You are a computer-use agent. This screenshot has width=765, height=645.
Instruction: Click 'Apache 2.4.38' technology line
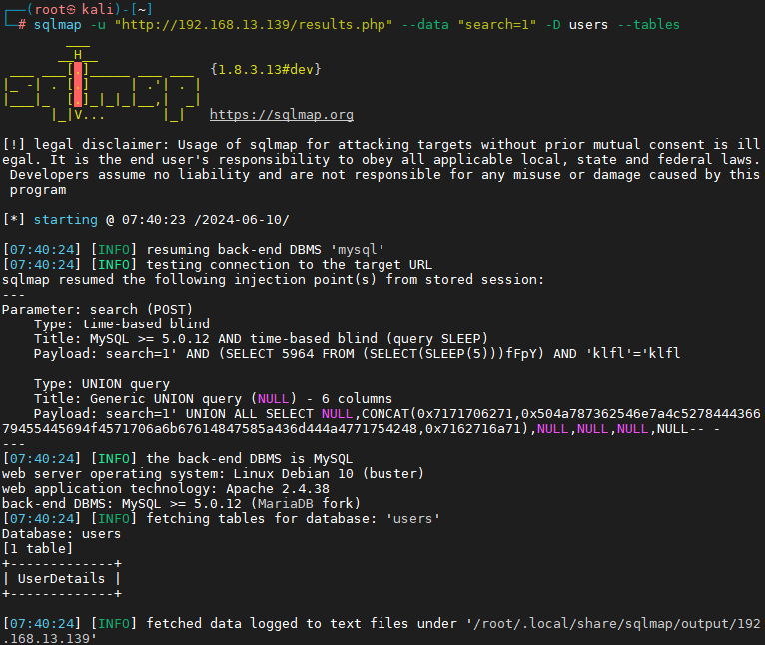pyautogui.click(x=166, y=489)
